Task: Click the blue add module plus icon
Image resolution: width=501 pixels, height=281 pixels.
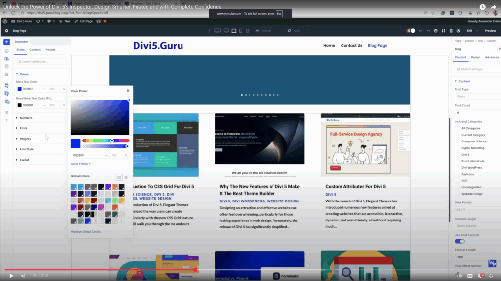Action: click(x=6, y=42)
